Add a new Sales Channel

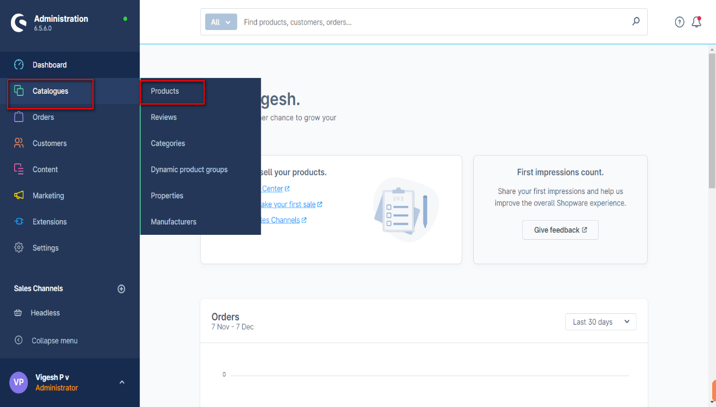click(121, 289)
